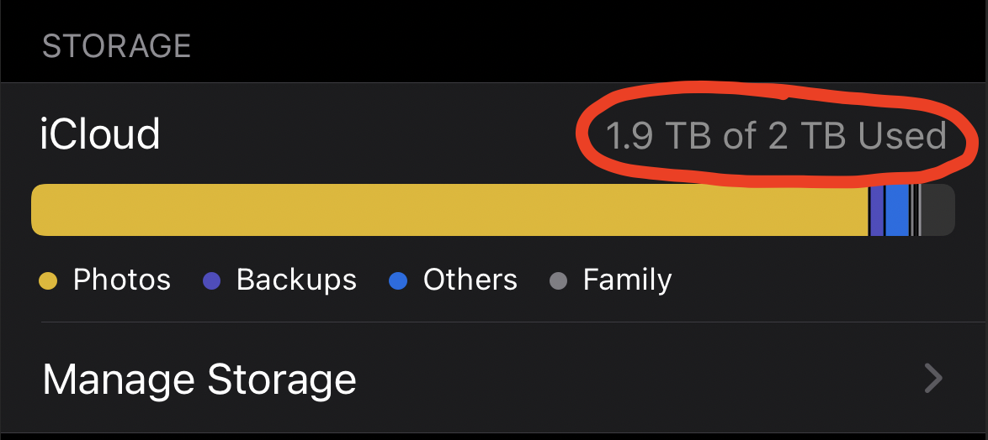This screenshot has width=988, height=440.
Task: Click the blue Others segment of storage bar
Action: 897,210
